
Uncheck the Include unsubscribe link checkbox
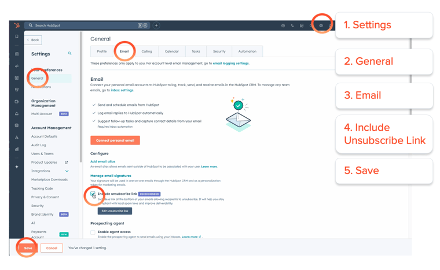coord(93,194)
